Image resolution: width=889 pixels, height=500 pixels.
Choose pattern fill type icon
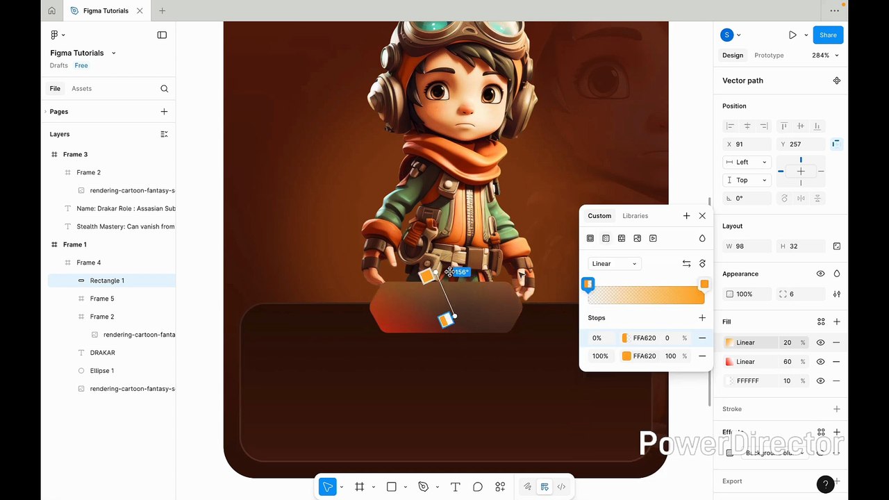(x=622, y=238)
